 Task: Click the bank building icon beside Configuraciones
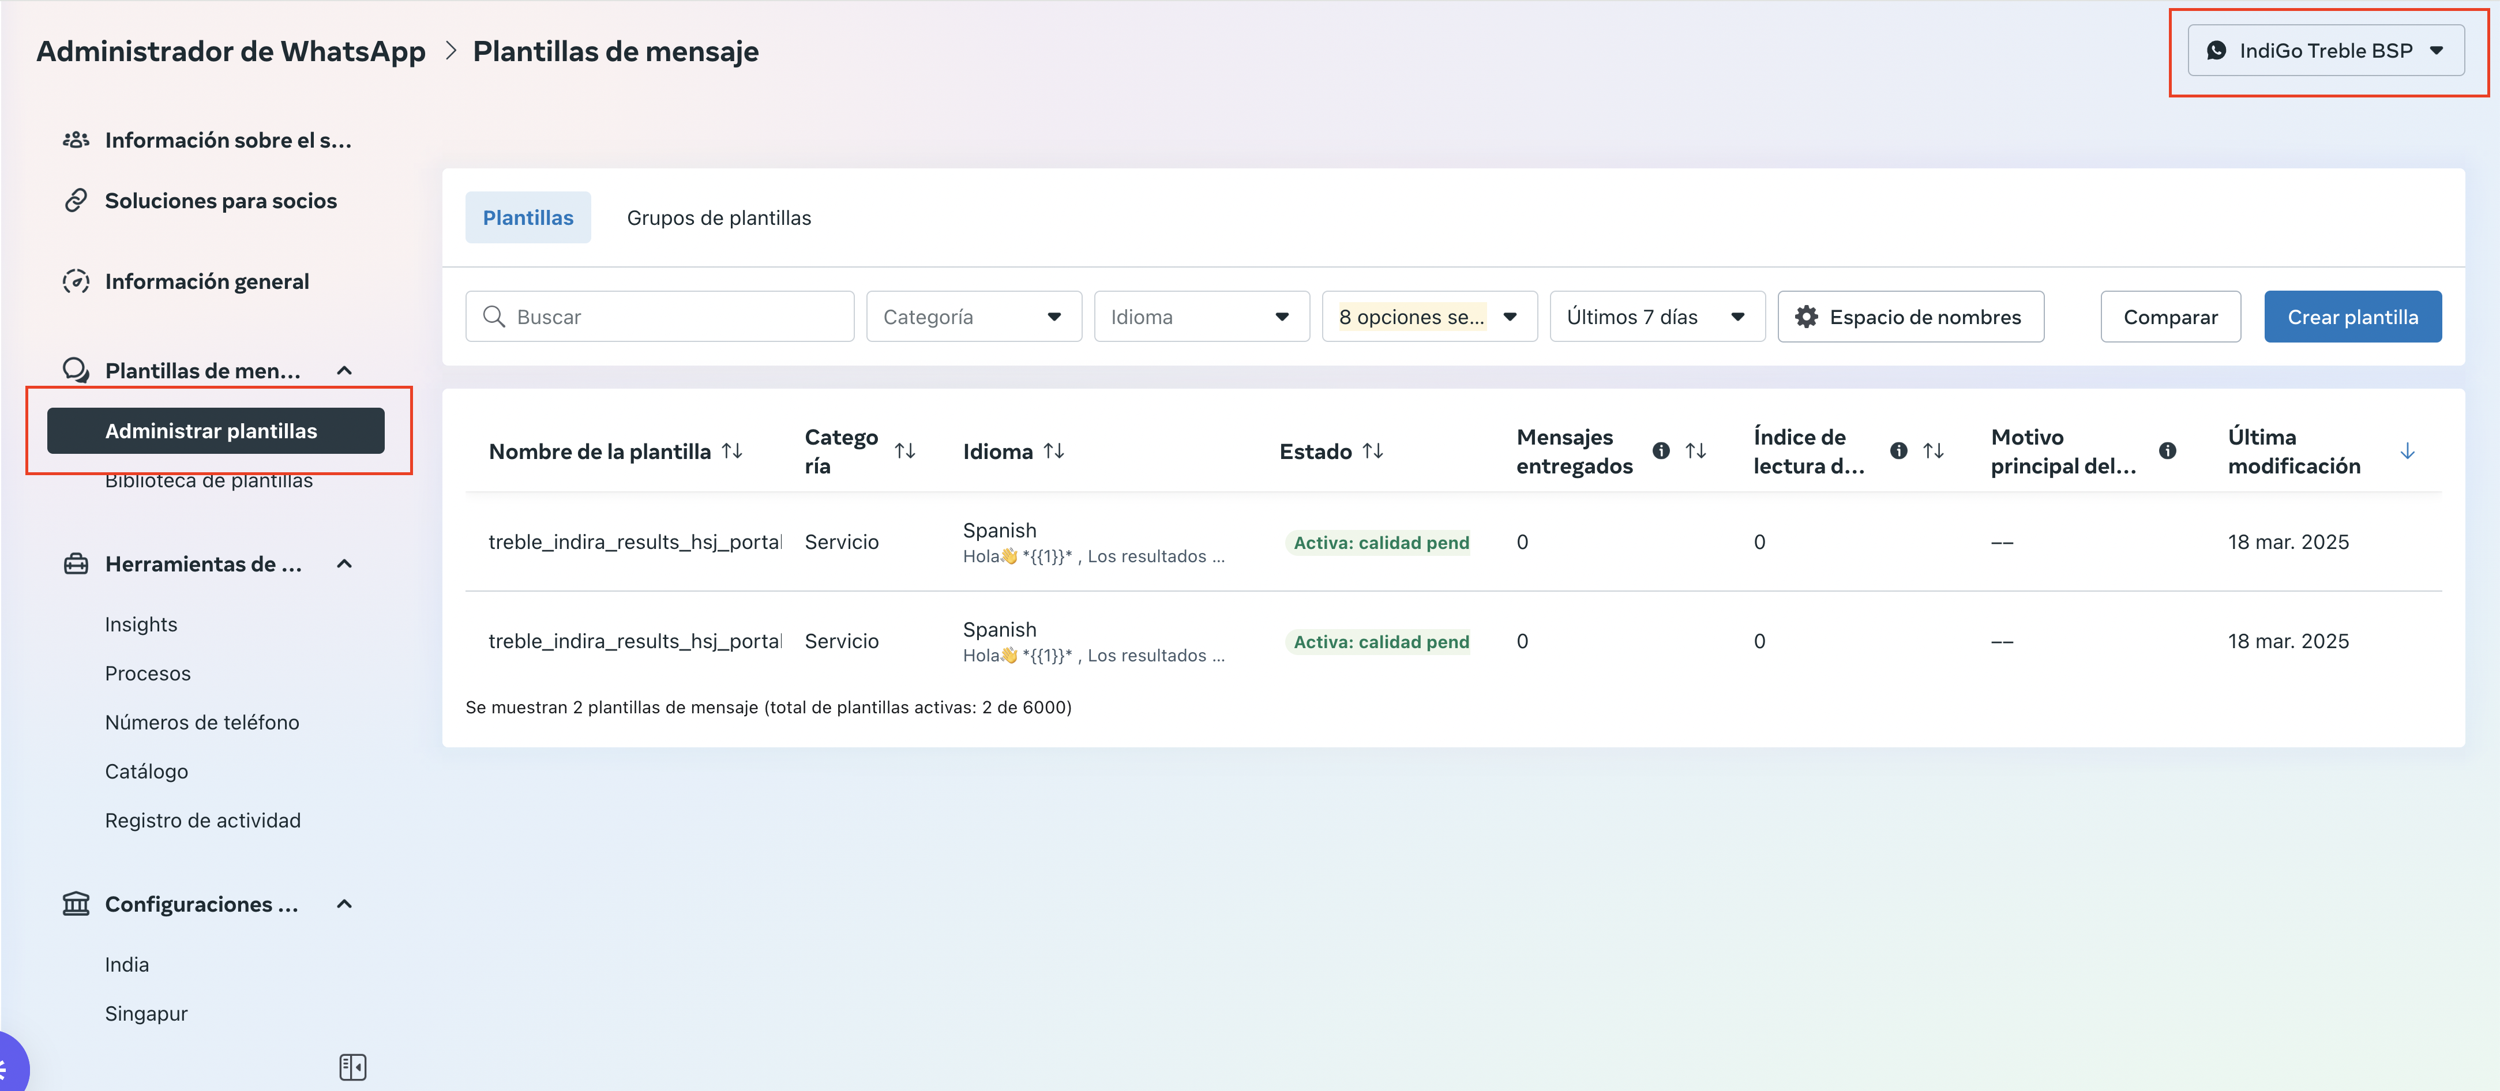coord(76,904)
